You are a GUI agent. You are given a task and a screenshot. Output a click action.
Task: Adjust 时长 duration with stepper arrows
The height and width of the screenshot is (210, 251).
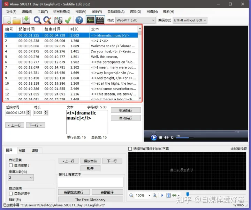click(x=46, y=113)
